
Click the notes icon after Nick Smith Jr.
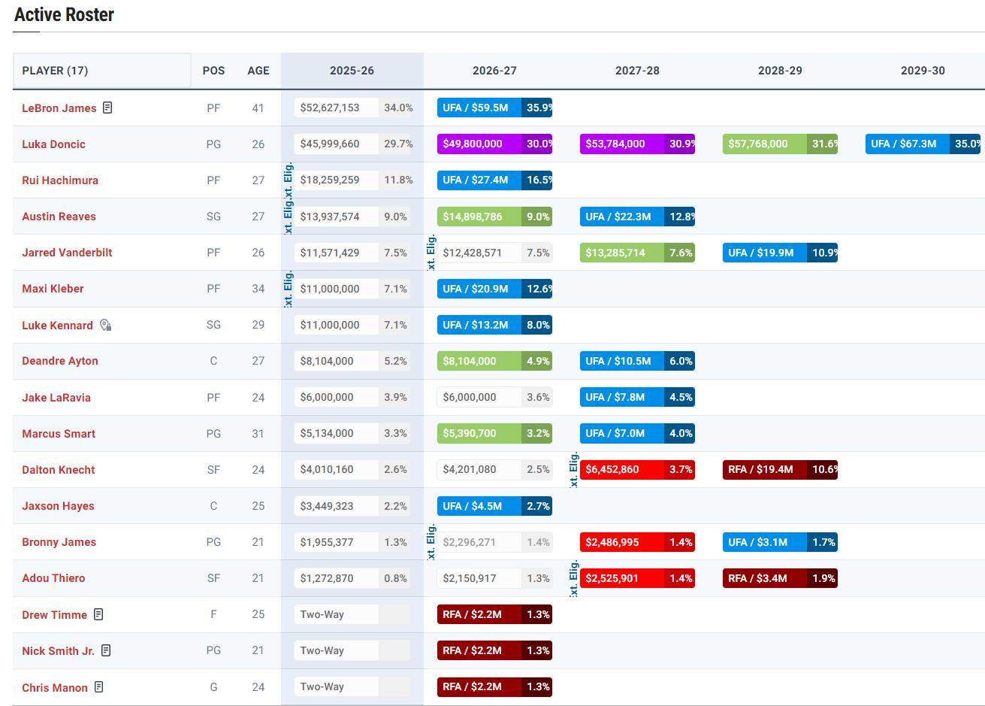coord(106,650)
